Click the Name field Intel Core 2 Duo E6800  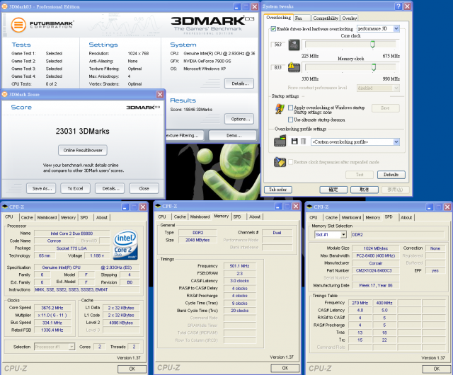(72, 233)
